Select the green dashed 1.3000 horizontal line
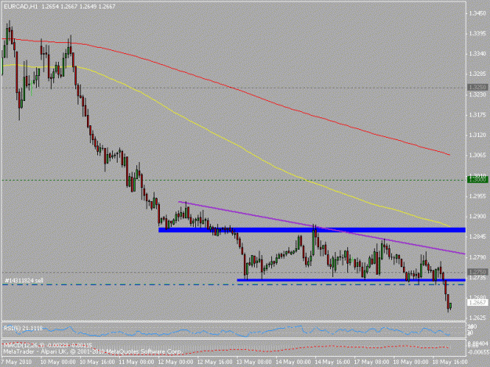 point(234,180)
